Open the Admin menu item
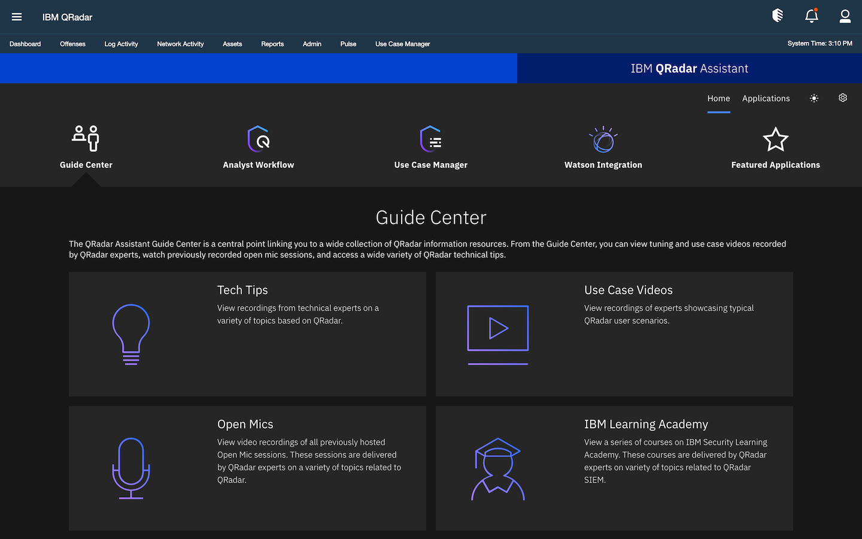Screen dimensions: 862x539 (312, 44)
